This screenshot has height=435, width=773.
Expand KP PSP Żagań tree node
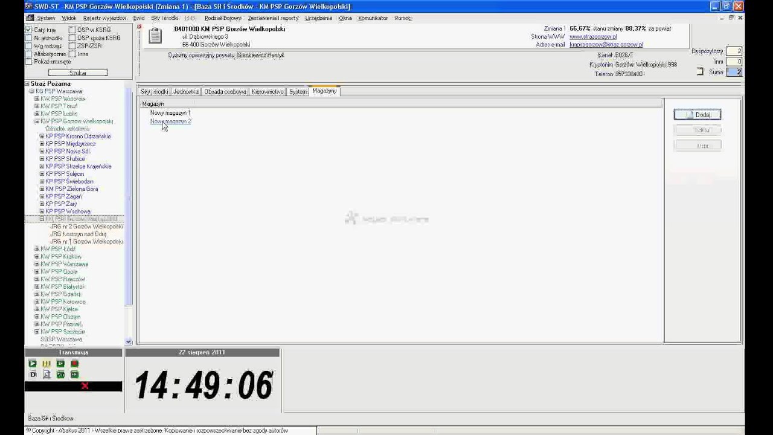pyautogui.click(x=42, y=196)
